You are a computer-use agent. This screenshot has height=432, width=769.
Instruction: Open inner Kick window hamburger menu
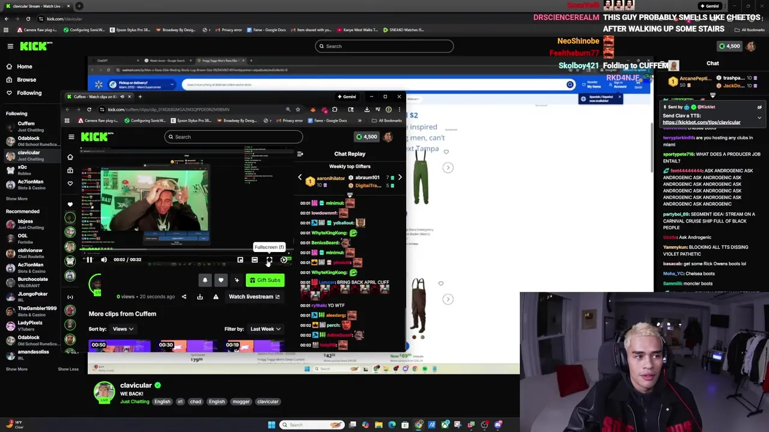tap(71, 137)
